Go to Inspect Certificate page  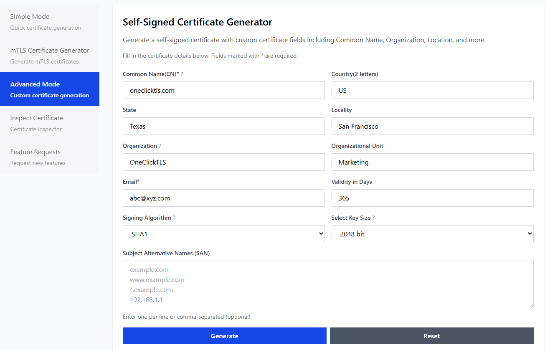(x=50, y=123)
